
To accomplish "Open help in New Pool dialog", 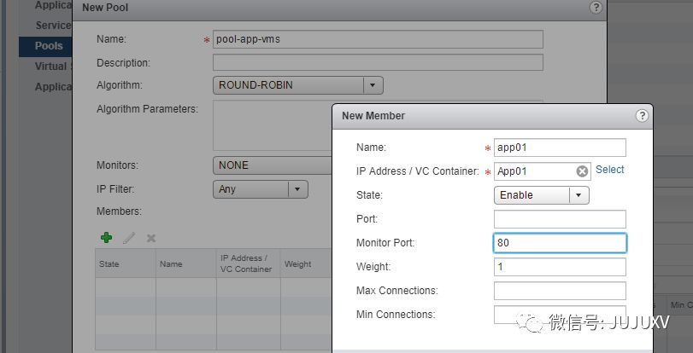I will click(596, 7).
